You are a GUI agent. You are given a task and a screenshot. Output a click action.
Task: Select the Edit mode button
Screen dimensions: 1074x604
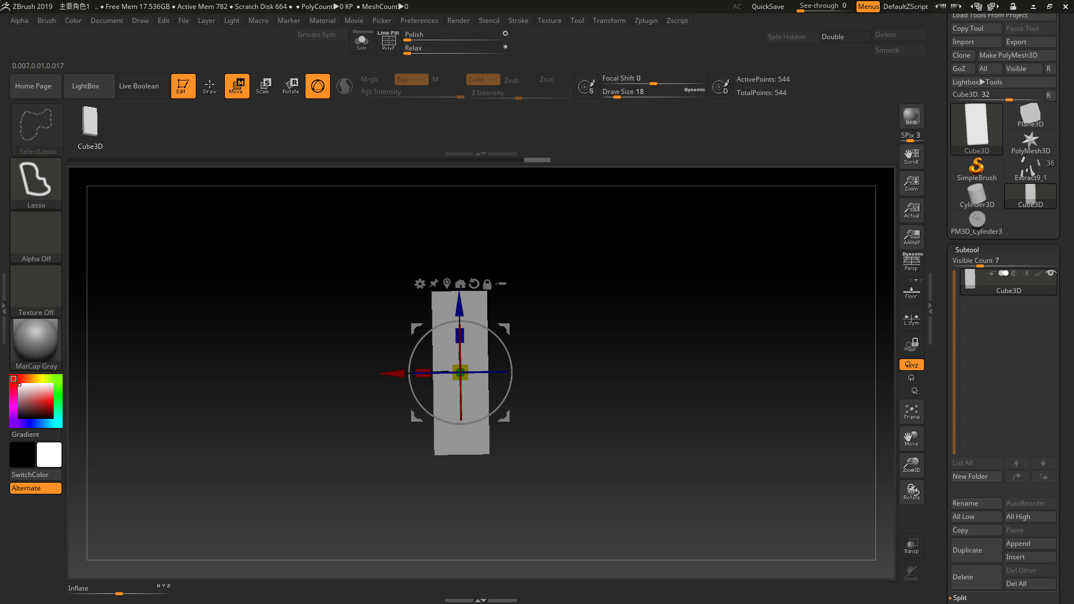tap(183, 86)
